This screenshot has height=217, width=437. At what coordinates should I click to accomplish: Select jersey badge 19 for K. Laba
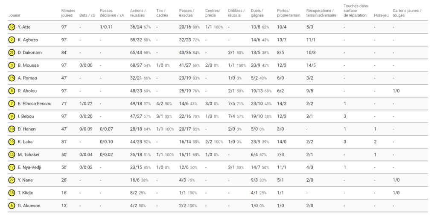click(12, 142)
